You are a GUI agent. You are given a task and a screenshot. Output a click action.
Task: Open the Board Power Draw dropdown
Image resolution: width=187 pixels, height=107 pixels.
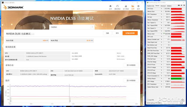(161, 48)
